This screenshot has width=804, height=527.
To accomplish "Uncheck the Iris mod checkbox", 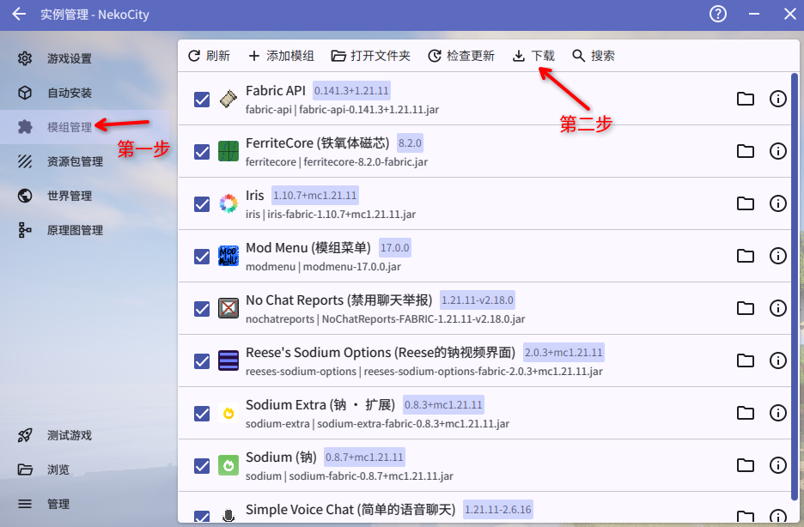I will (202, 204).
